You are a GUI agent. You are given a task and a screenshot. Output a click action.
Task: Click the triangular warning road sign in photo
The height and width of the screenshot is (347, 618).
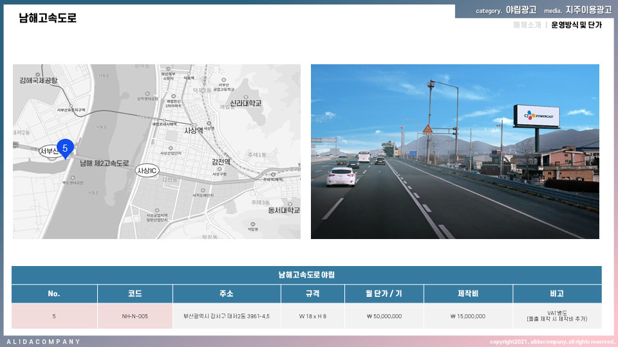[x=427, y=129]
